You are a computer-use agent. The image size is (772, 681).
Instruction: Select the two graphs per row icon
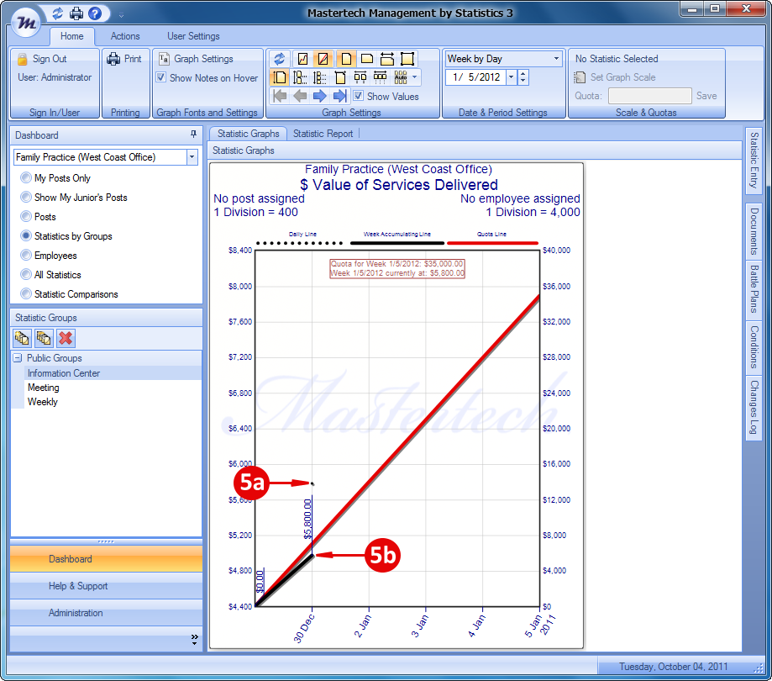pos(360,77)
